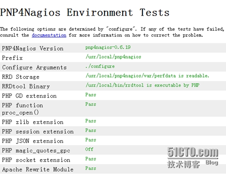226x176 pixels.
Task: Click Pass result for PHP session extension
Action: (x=91, y=130)
